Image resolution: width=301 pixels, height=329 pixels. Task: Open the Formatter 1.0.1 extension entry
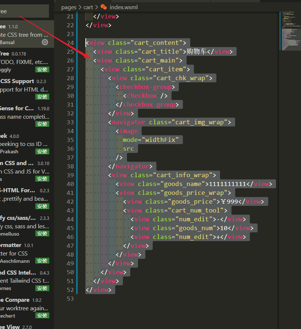click(x=27, y=253)
